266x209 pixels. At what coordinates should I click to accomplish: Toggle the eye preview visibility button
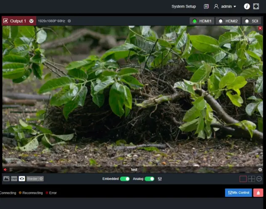22,179
